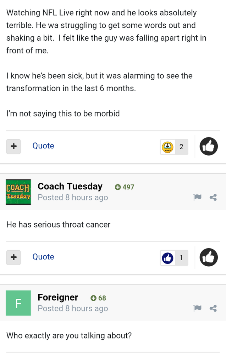Toggle multiquote plus on first post
Viewport: 226px width, 356px height.
[x=13, y=146]
